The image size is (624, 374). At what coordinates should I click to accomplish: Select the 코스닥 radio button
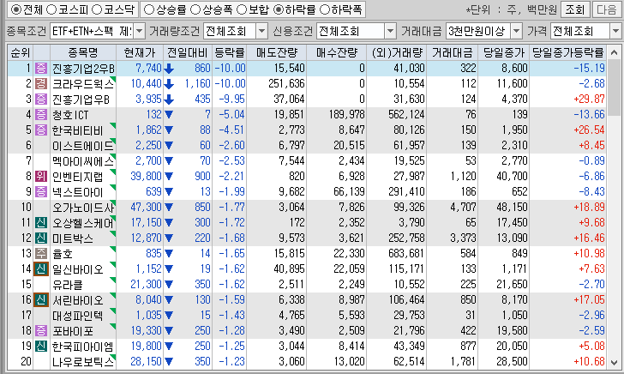coord(97,9)
